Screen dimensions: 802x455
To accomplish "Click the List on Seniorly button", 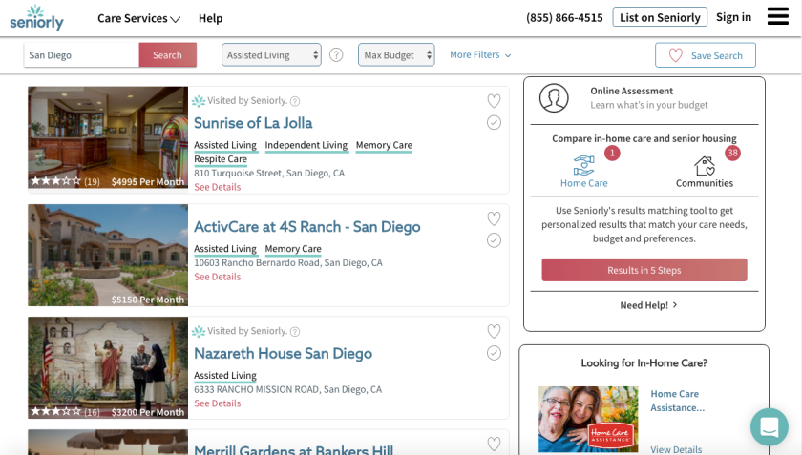I will (660, 17).
